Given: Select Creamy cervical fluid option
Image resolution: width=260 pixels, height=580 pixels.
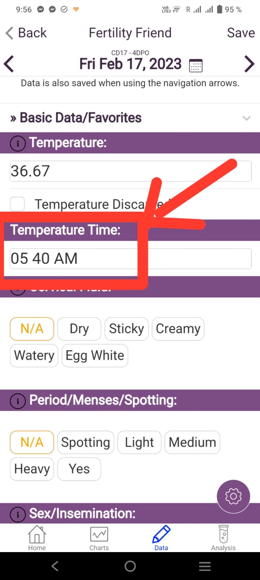Looking at the screenshot, I should [178, 329].
